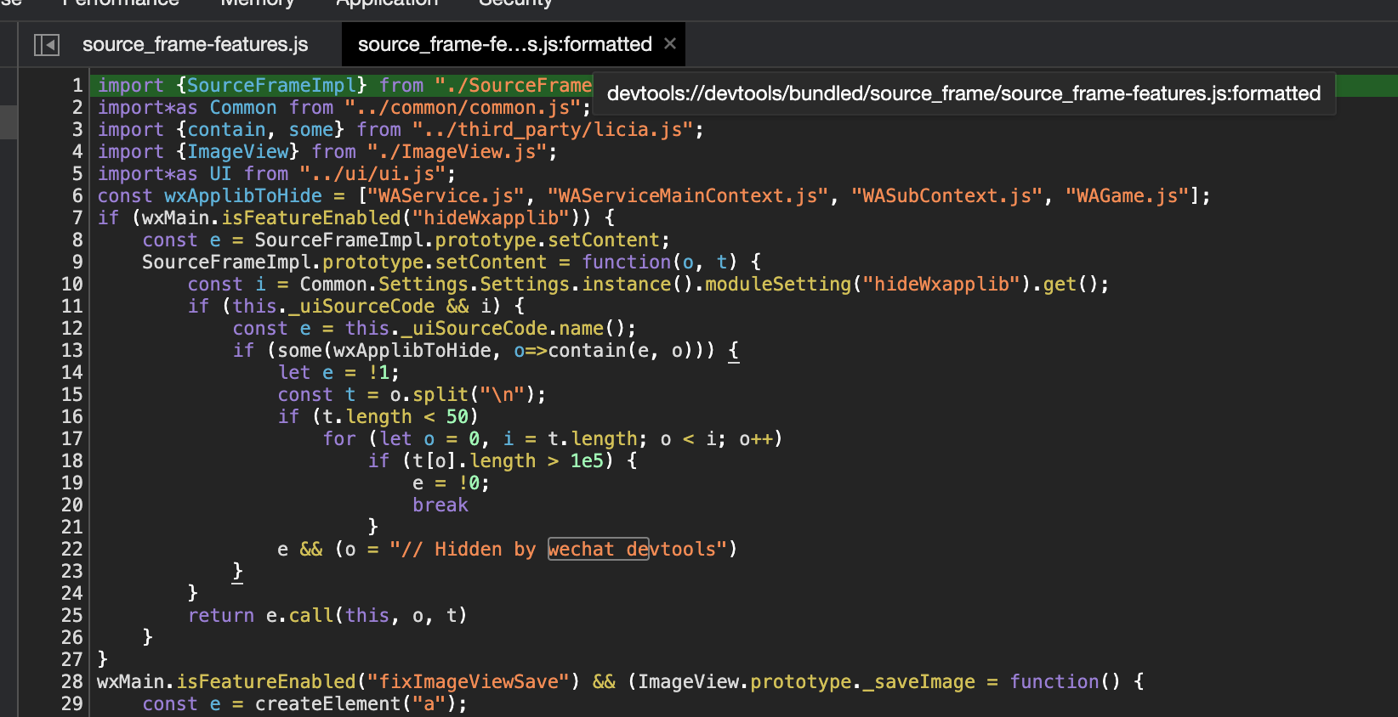Click "wxApplibToHide" constant on line 6
1398x717 pixels.
click(x=243, y=195)
